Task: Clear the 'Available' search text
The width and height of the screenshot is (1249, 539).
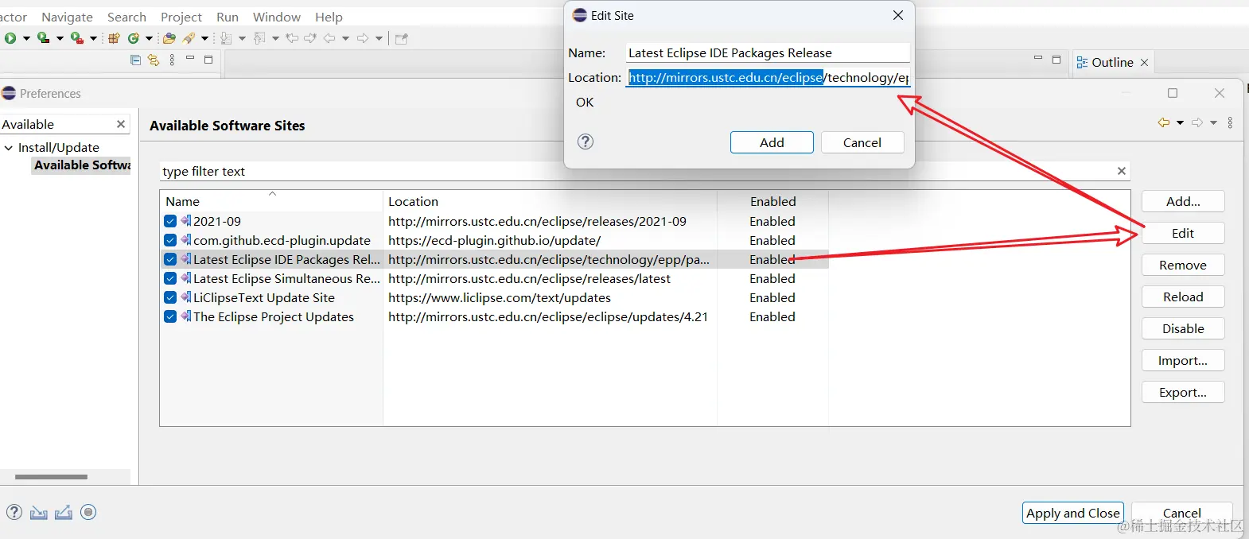Action: [121, 124]
